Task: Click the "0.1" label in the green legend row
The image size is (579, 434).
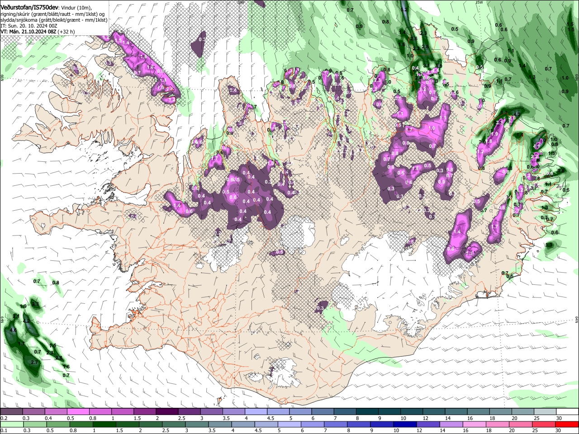Action: click(3, 430)
